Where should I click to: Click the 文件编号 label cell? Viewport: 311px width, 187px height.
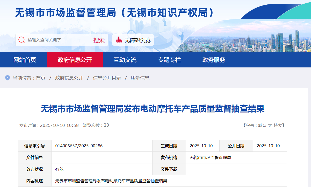tap(35, 157)
